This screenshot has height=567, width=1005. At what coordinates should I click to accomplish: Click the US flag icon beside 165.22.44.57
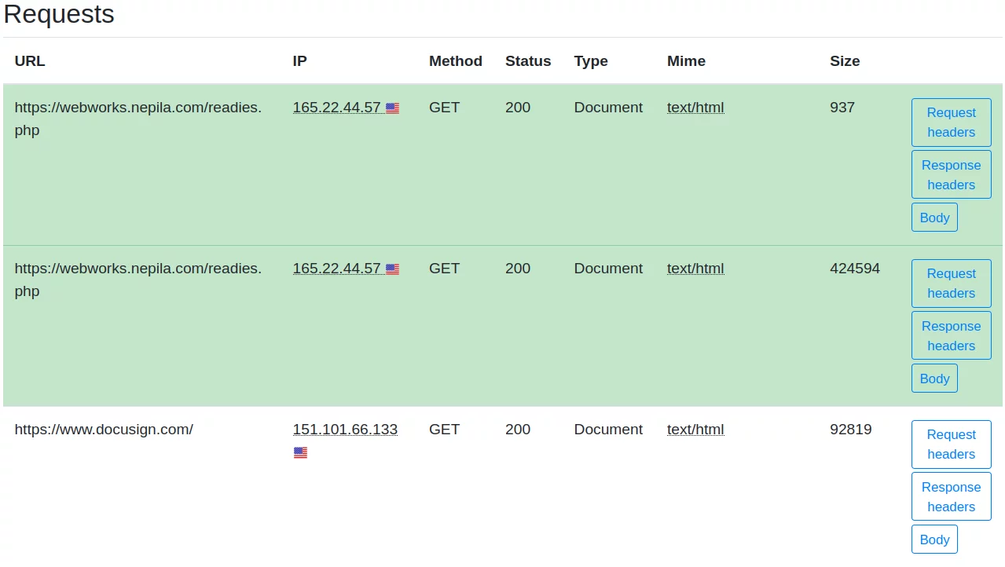(x=392, y=108)
